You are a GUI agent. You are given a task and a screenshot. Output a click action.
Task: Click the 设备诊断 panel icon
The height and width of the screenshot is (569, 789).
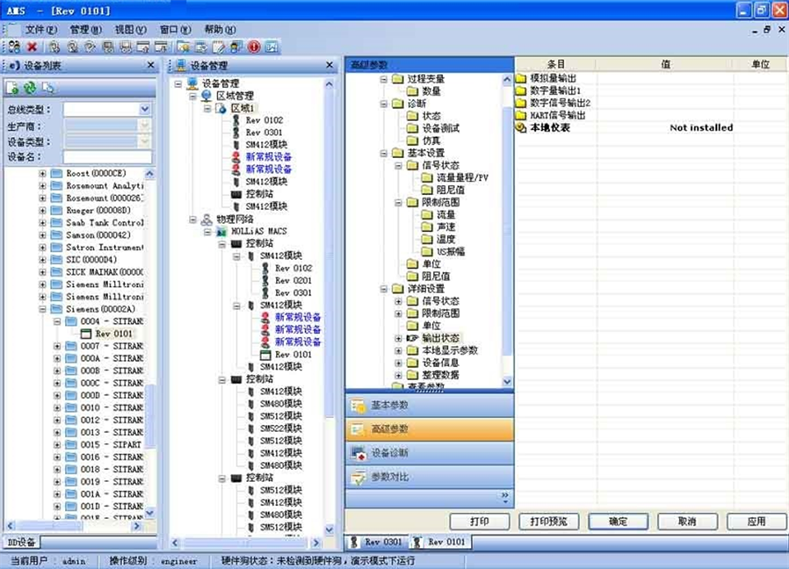[x=358, y=453]
